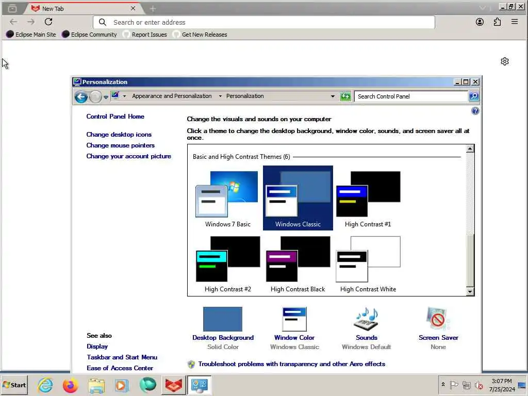528x396 pixels.
Task: Switch to Control Panel taskbar button
Action: [200, 385]
